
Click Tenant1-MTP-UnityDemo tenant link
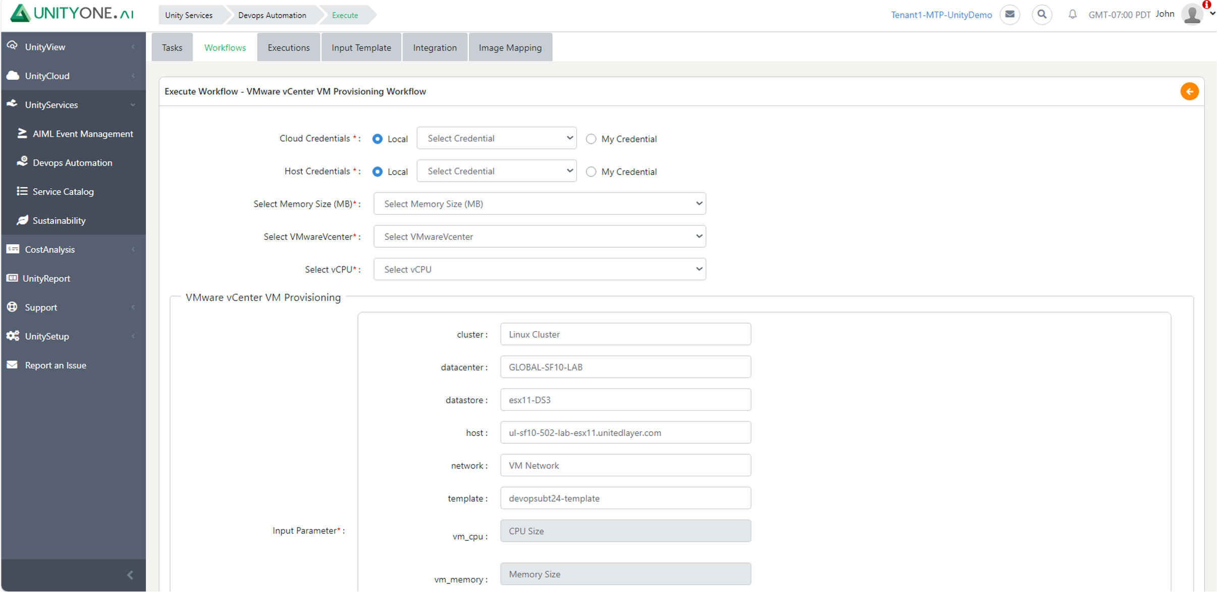click(941, 15)
